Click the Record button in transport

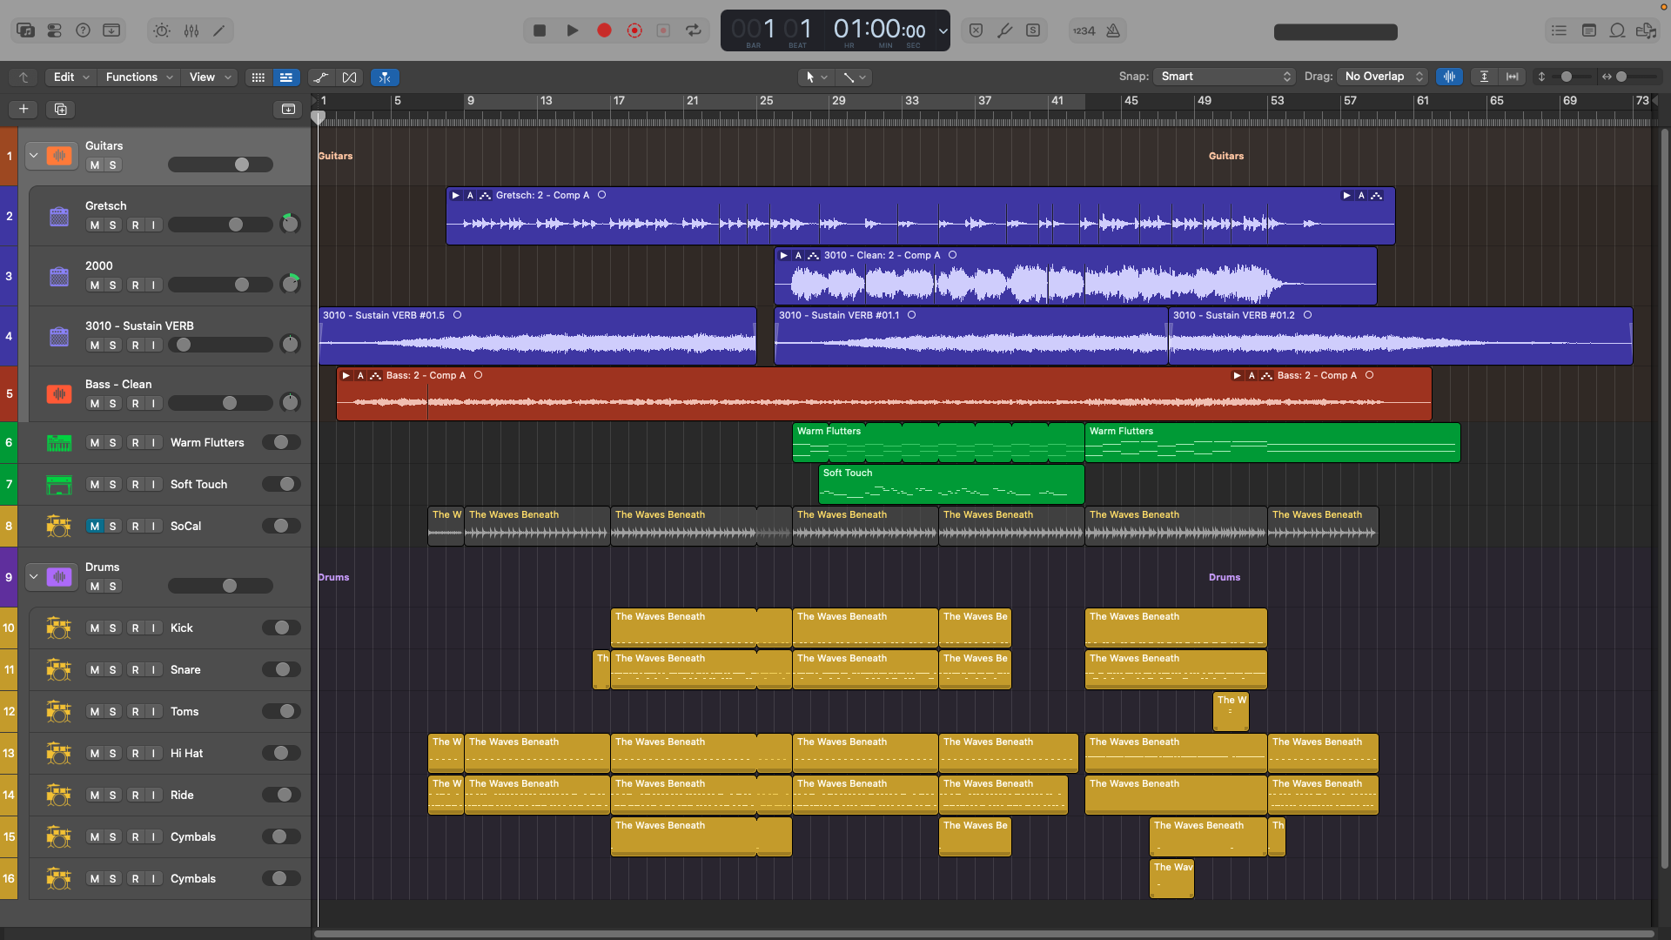tap(604, 30)
